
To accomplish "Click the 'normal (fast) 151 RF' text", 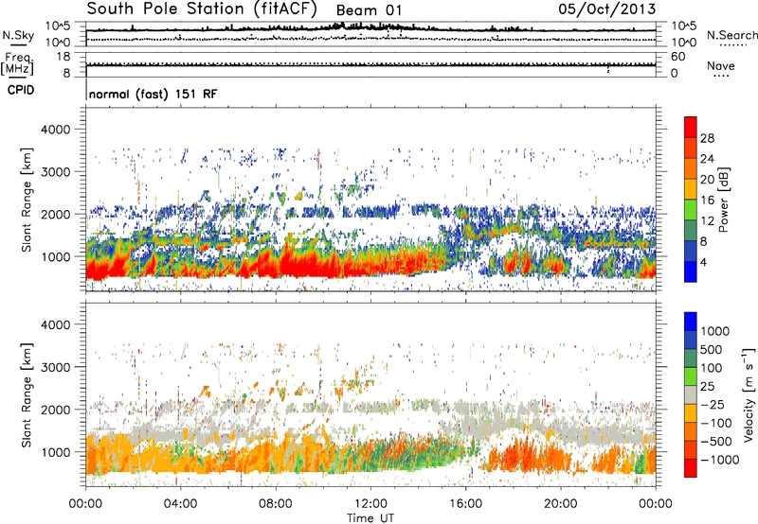I will tap(153, 94).
